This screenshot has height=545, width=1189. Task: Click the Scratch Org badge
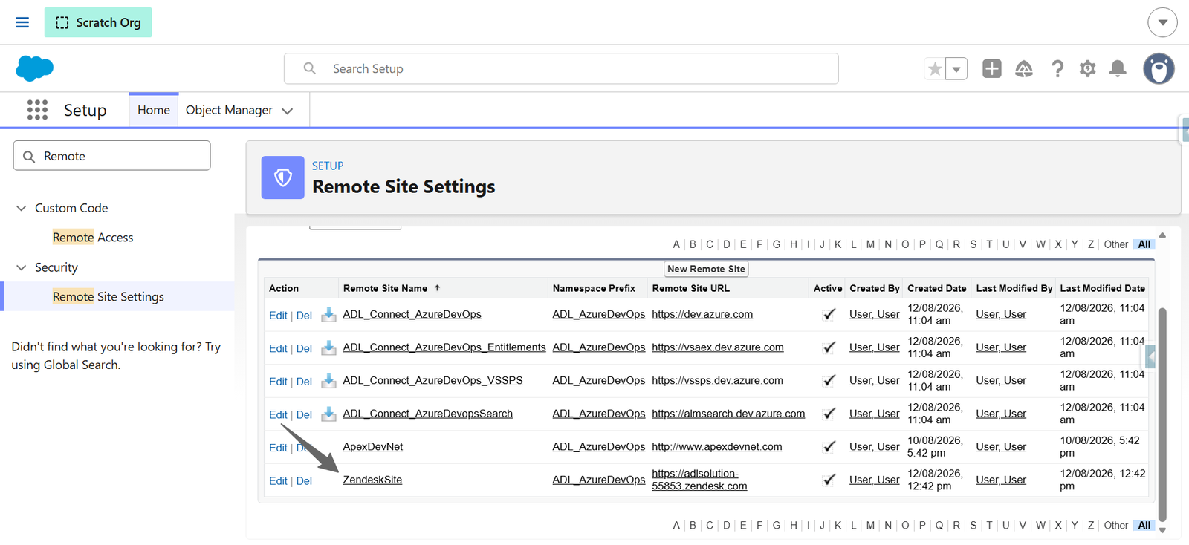(98, 22)
